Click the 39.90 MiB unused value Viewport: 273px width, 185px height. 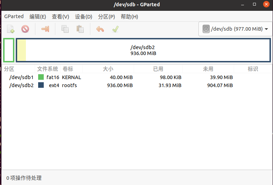[x=221, y=77]
